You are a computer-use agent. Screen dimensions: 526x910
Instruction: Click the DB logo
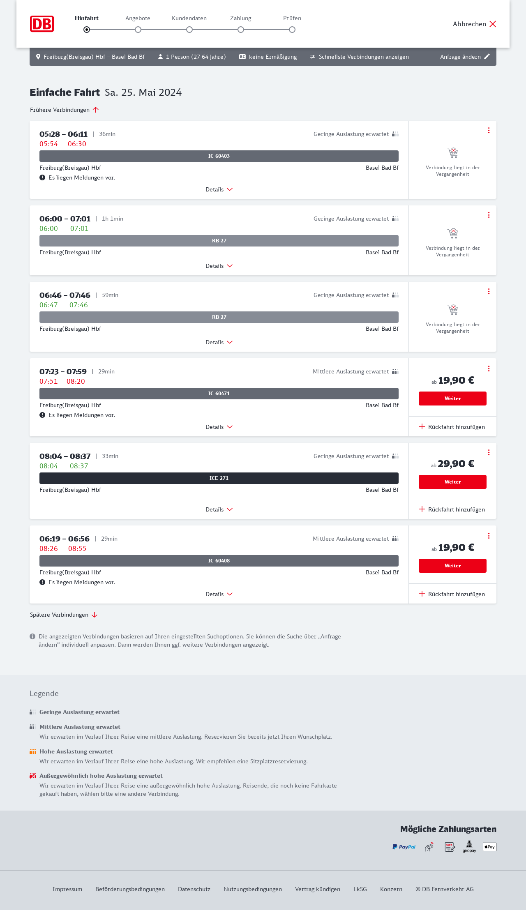[42, 24]
